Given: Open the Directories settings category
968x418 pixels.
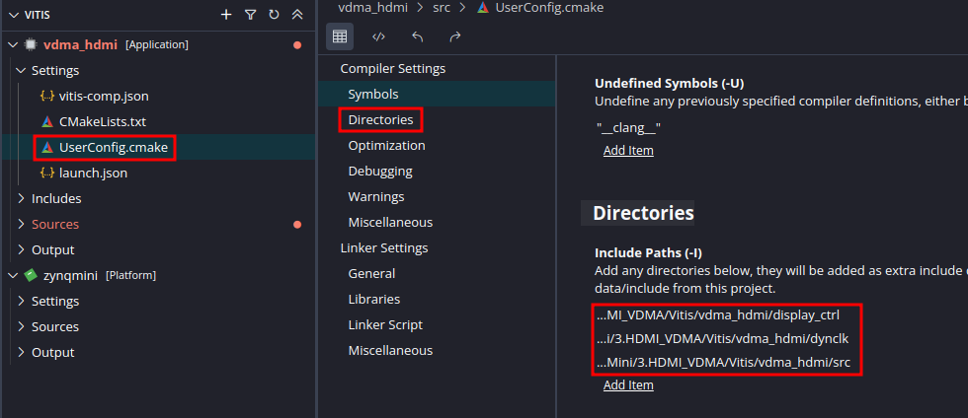Looking at the screenshot, I should [x=381, y=119].
